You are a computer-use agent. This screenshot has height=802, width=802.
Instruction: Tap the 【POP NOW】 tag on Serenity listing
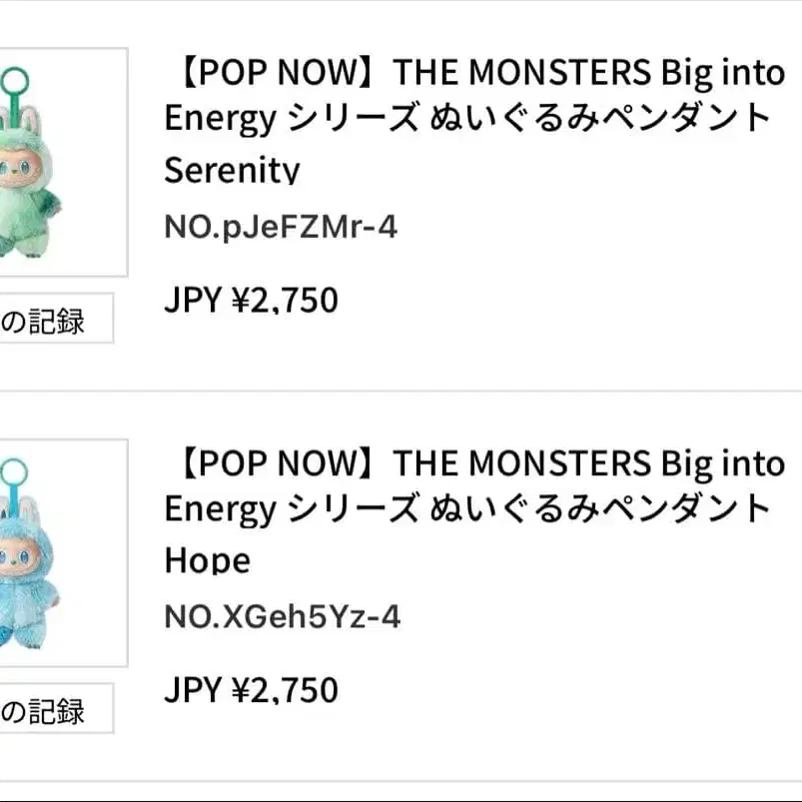pyautogui.click(x=274, y=73)
